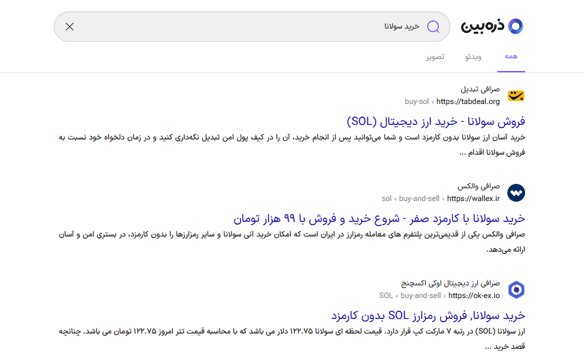Click the Tabdeal result description snippet

(x=291, y=145)
